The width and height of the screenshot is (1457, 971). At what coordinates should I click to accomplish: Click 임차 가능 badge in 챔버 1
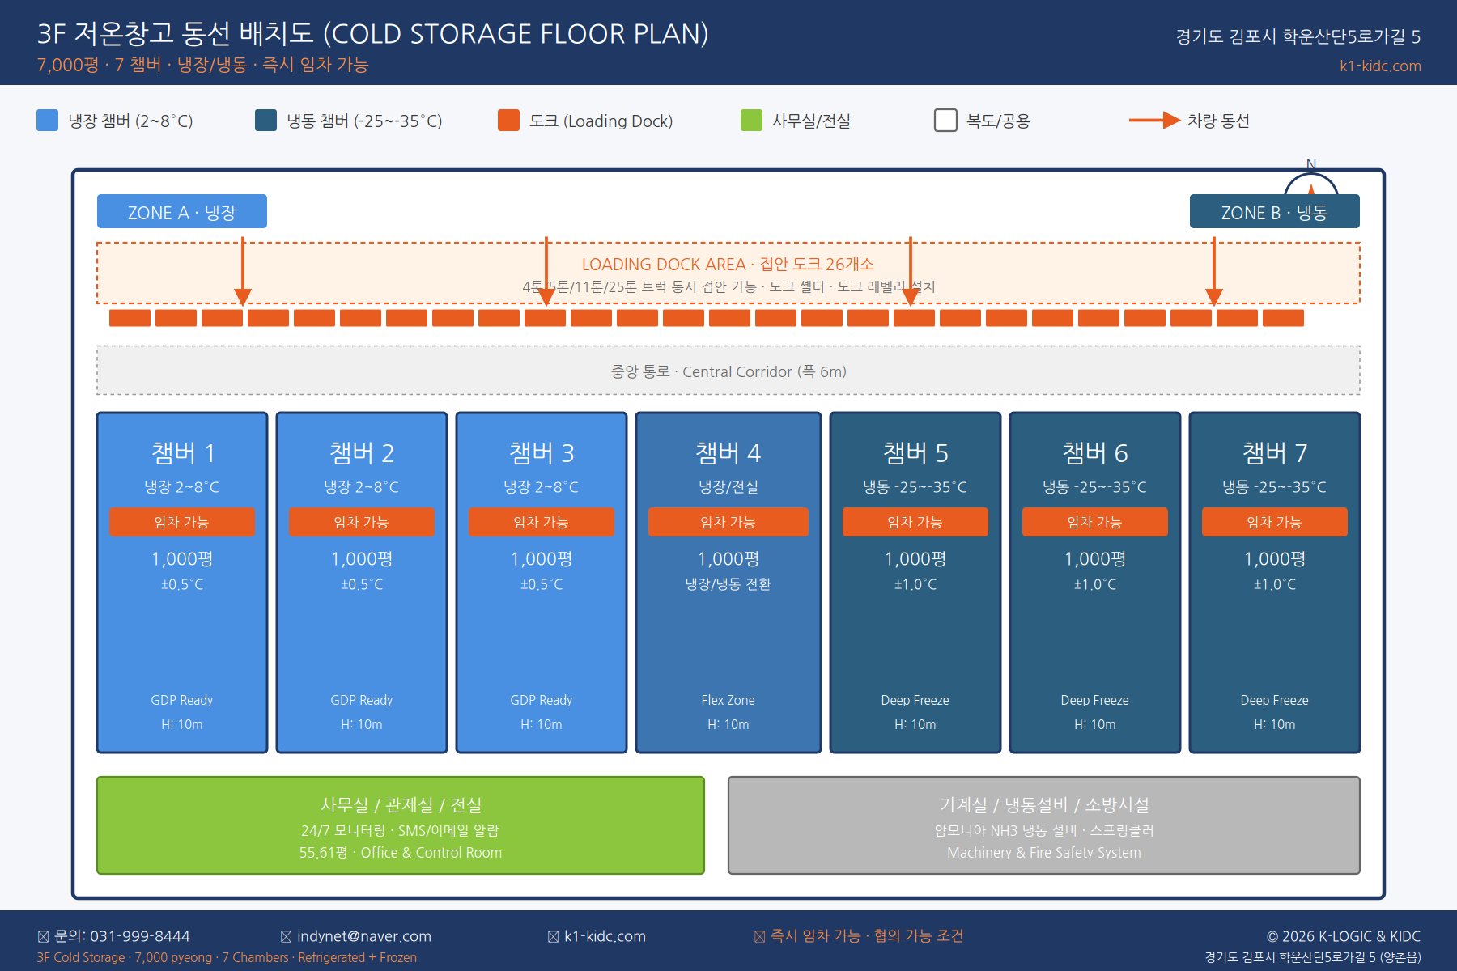pyautogui.click(x=182, y=522)
